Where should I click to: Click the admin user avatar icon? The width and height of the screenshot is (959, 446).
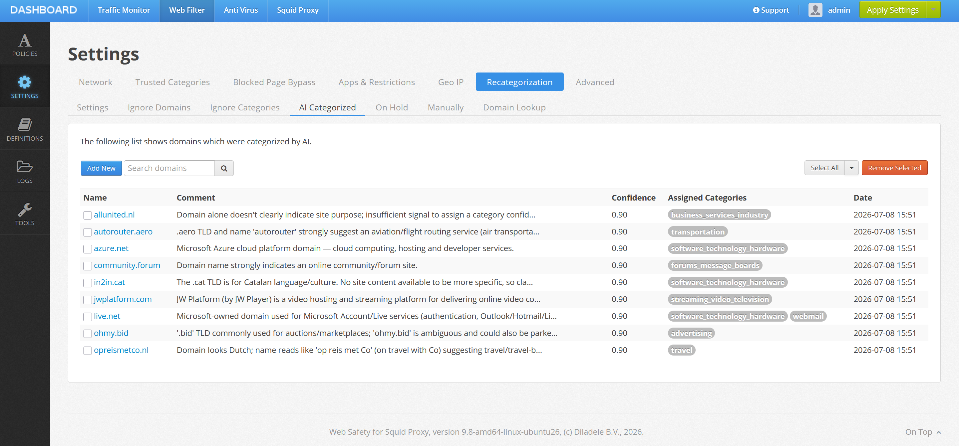coord(815,10)
